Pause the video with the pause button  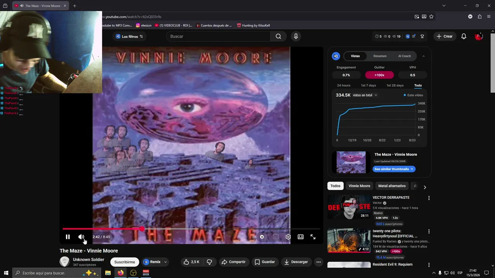(x=68, y=237)
